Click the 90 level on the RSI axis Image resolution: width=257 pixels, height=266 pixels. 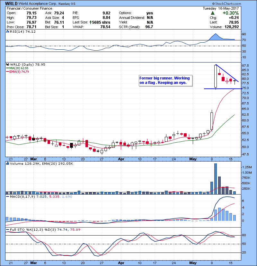[244, 34]
